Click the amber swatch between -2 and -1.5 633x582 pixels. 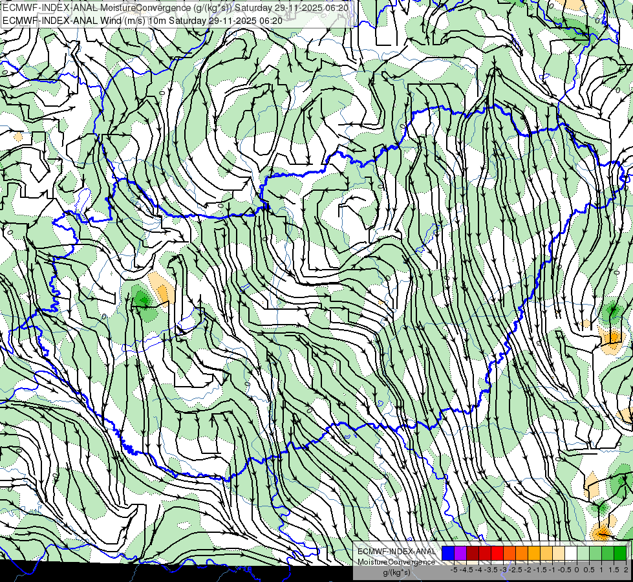tap(534, 553)
